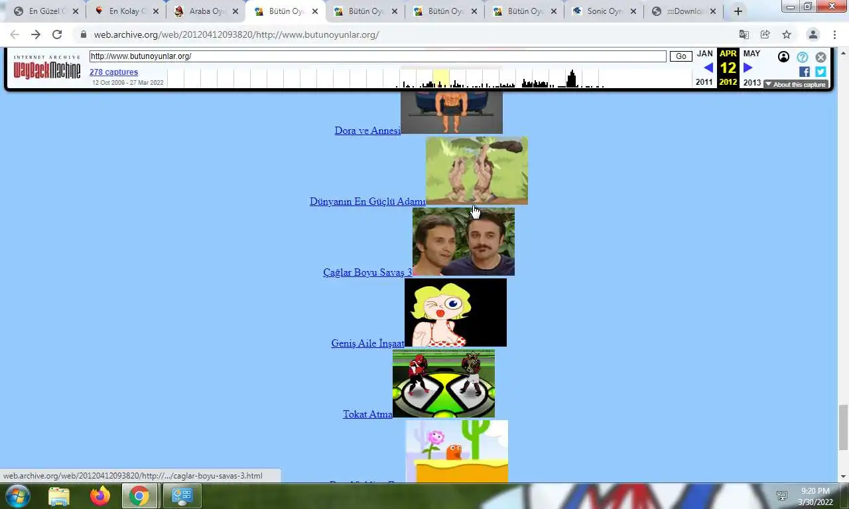Open the Wayback user account icon
Image resolution: width=849 pixels, height=509 pixels.
[x=783, y=57]
